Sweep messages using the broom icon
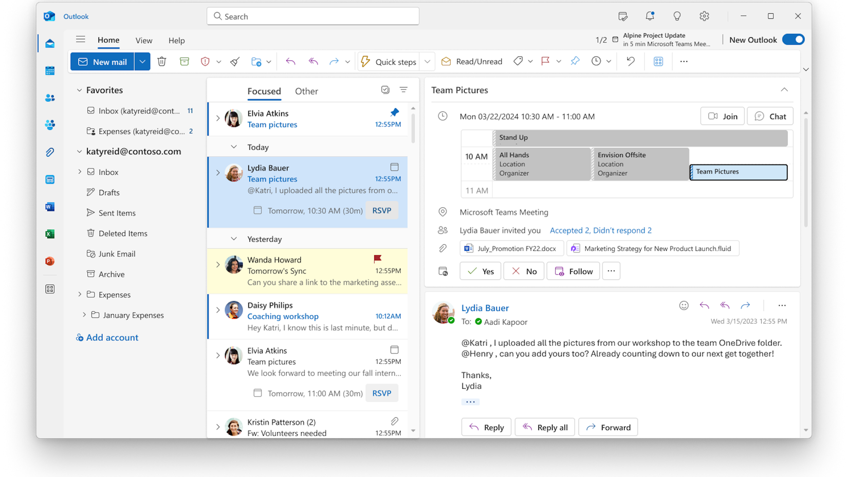The height and width of the screenshot is (477, 848). [234, 61]
